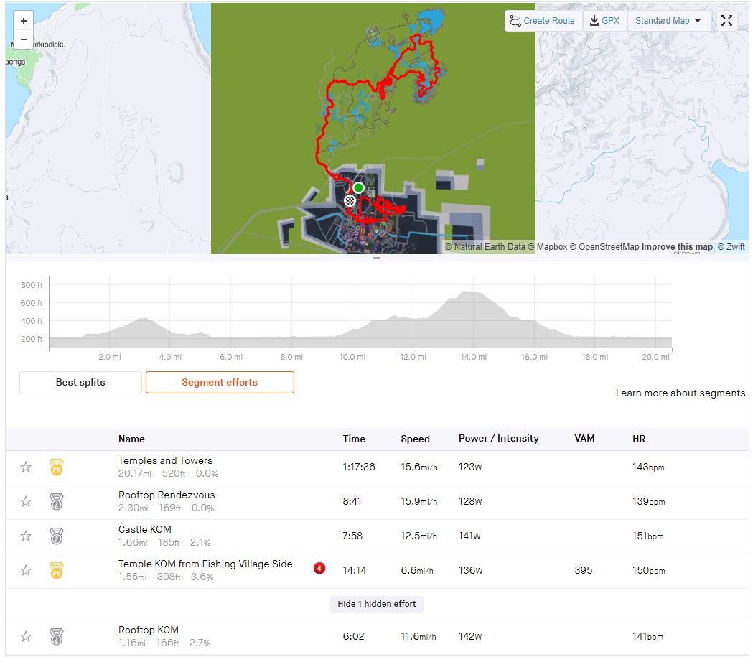Click second-place medal for Castle KOM
The height and width of the screenshot is (657, 753).
click(57, 536)
